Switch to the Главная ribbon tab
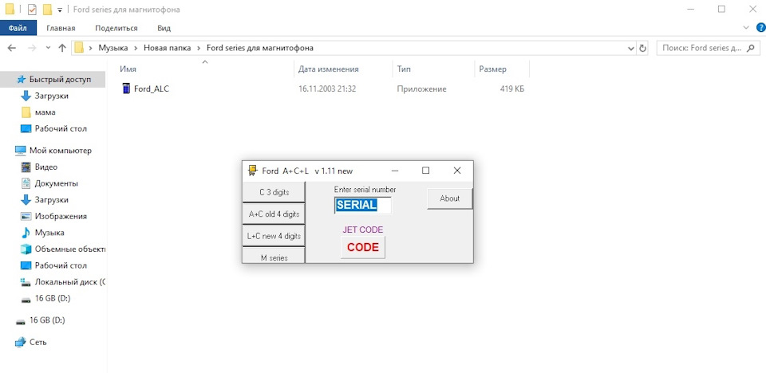Image resolution: width=766 pixels, height=373 pixels. (x=61, y=28)
